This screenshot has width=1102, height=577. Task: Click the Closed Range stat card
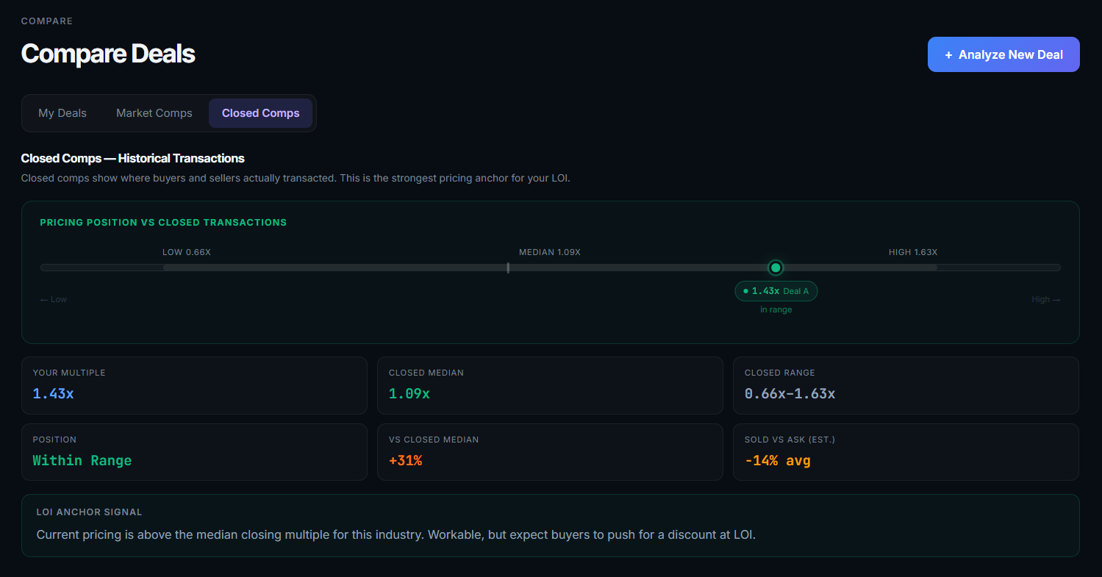906,385
